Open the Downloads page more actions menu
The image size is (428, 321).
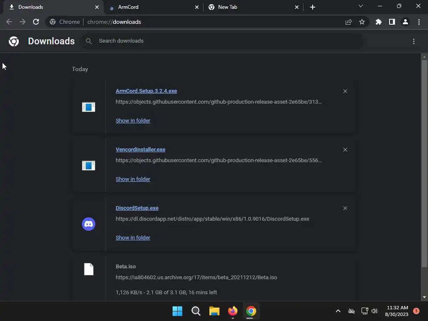coord(414,41)
